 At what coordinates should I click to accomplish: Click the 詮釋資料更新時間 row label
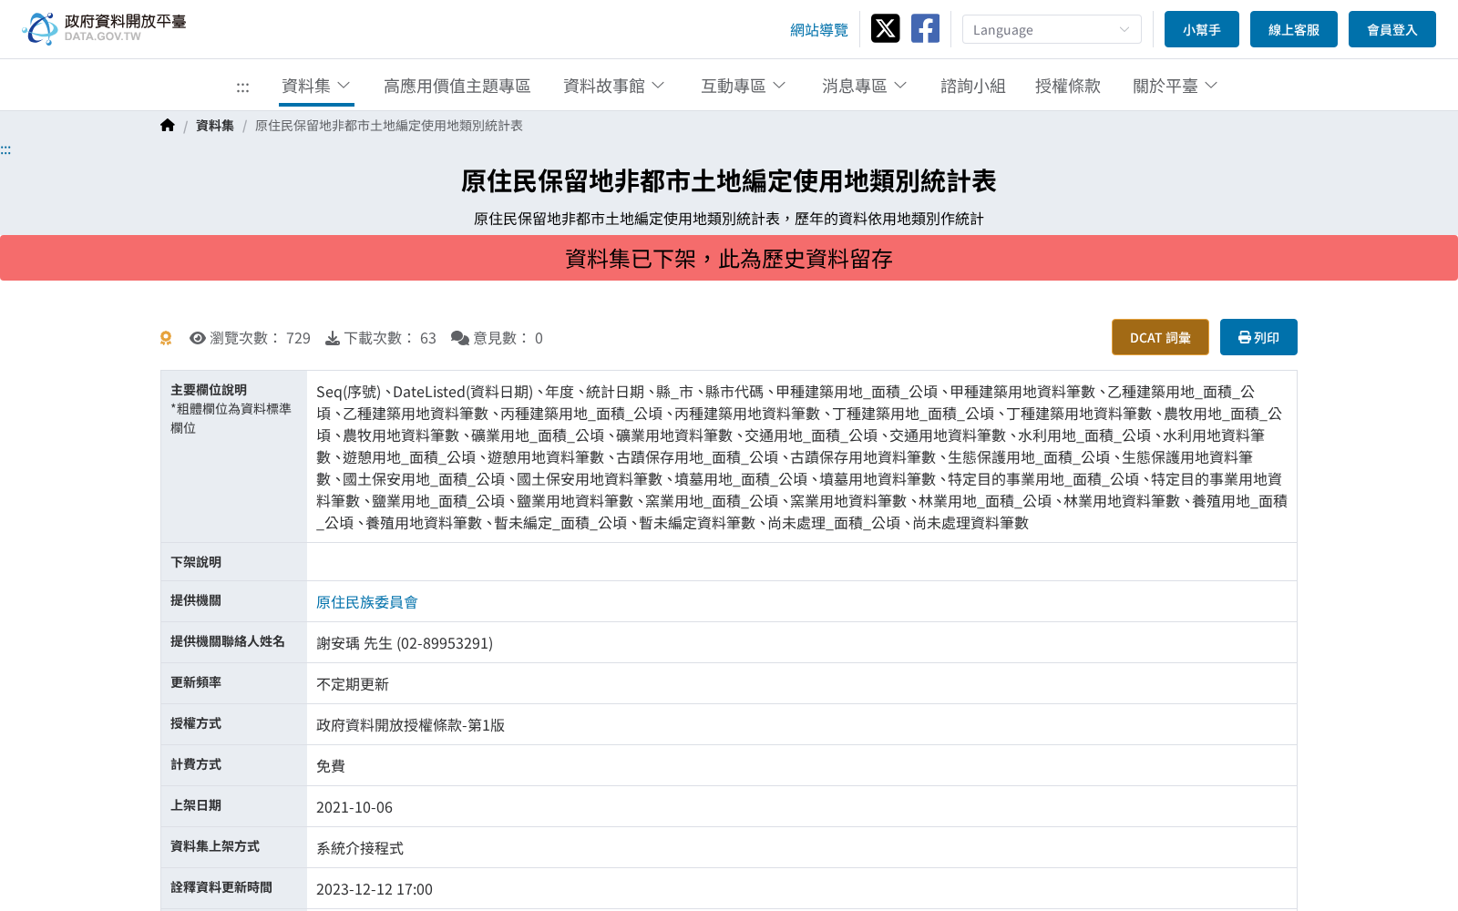(221, 887)
